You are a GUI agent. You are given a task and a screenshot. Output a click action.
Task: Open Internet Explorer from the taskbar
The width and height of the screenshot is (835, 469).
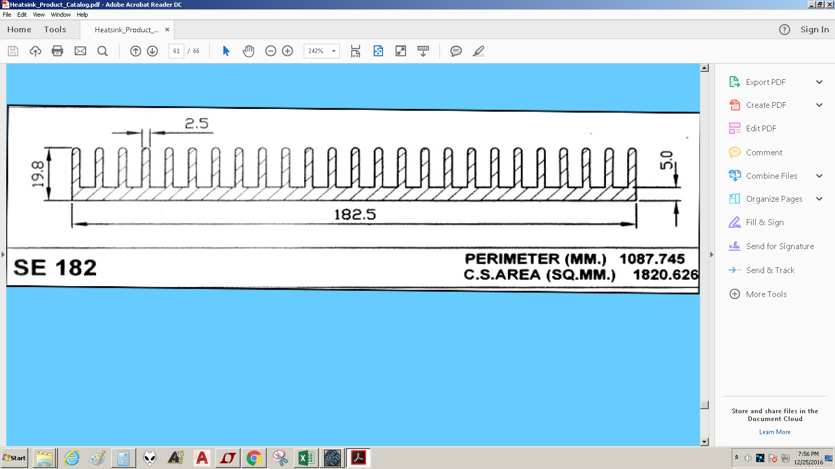click(x=71, y=458)
